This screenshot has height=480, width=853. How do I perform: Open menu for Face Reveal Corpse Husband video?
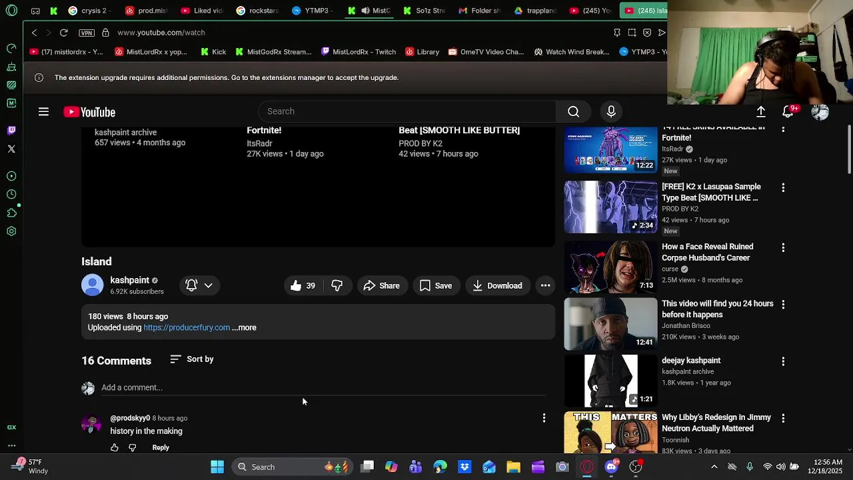pos(783,247)
